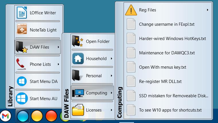Click the Household home icon

78,59
